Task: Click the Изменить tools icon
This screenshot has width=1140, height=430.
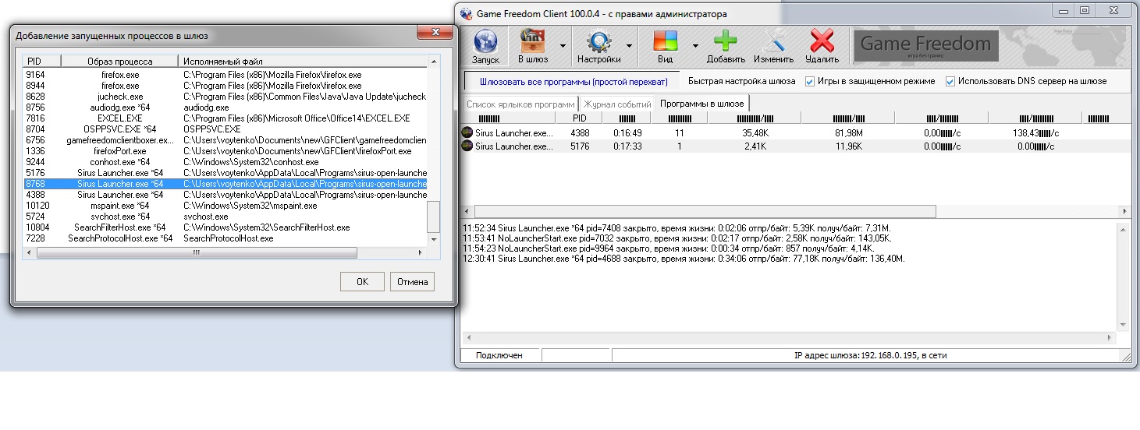Action: pos(773,41)
